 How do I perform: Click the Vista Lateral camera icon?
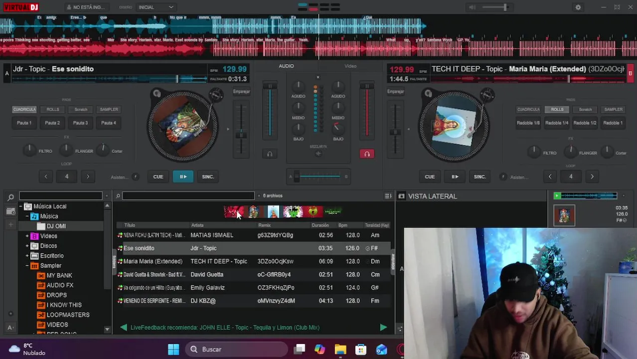point(401,196)
